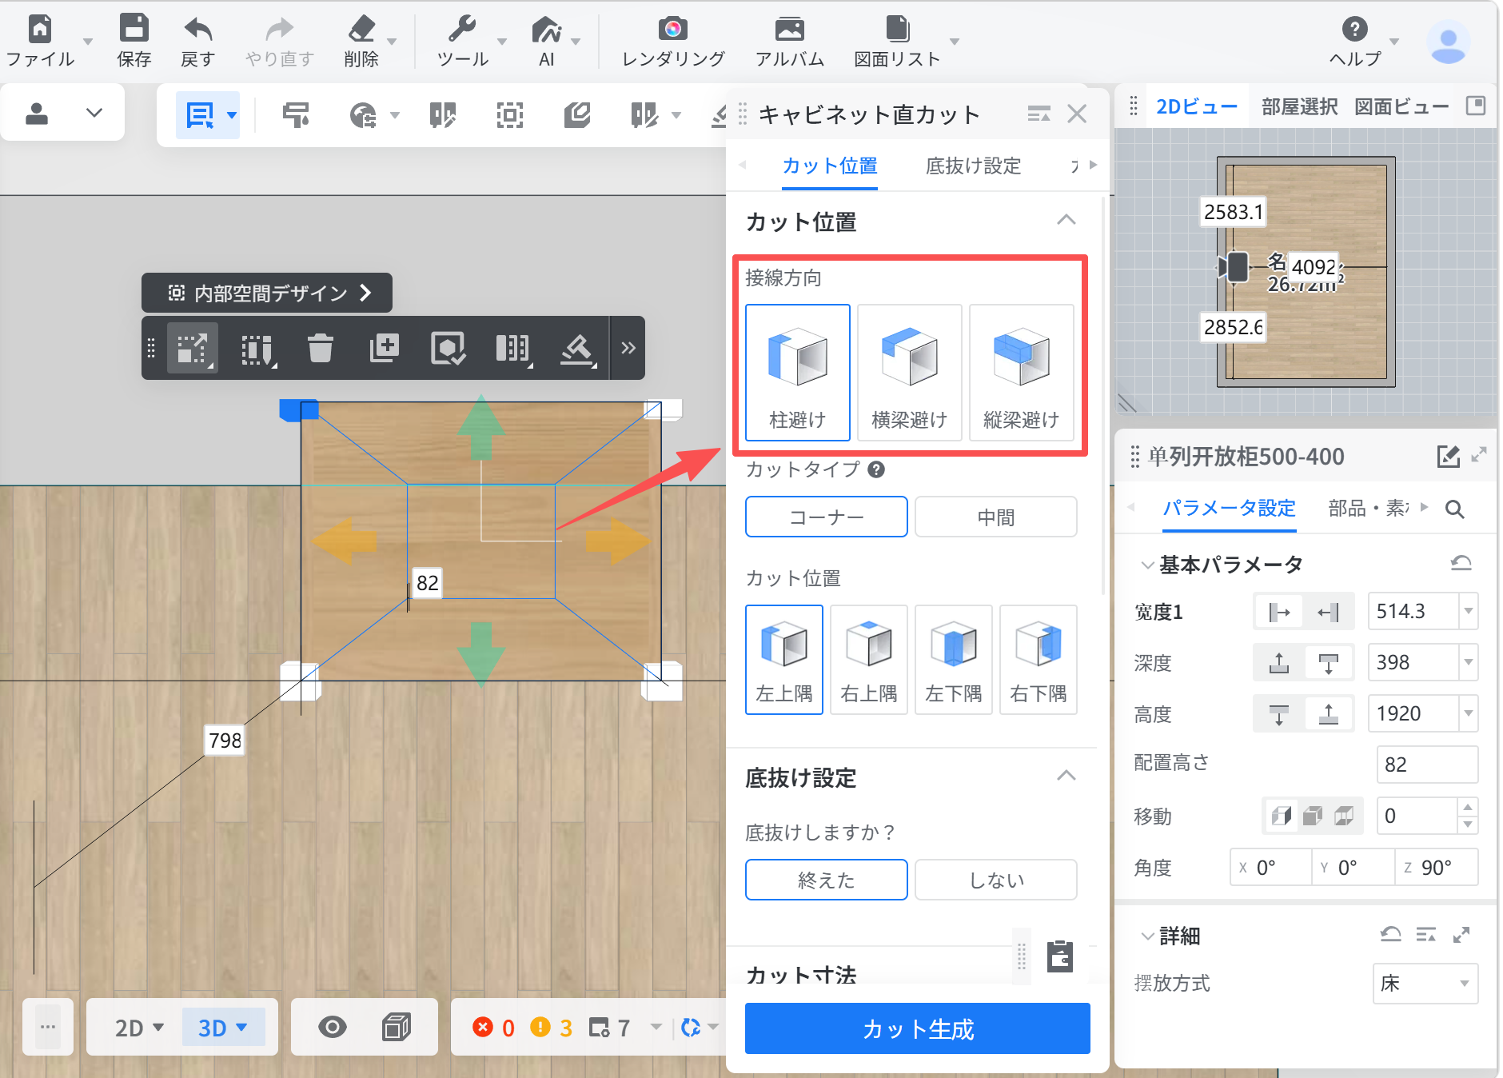
Task: Click the help question mark next to カットタイプ
Action: [x=876, y=469]
